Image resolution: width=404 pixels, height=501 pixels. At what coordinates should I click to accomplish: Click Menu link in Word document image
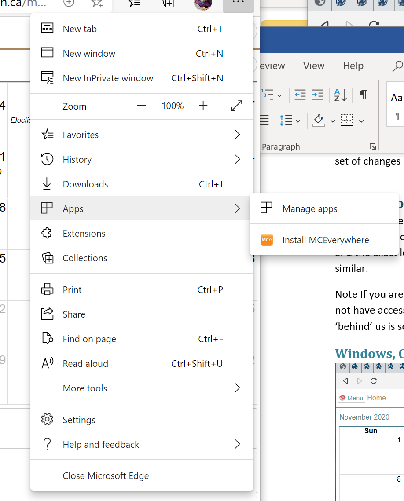tap(351, 398)
